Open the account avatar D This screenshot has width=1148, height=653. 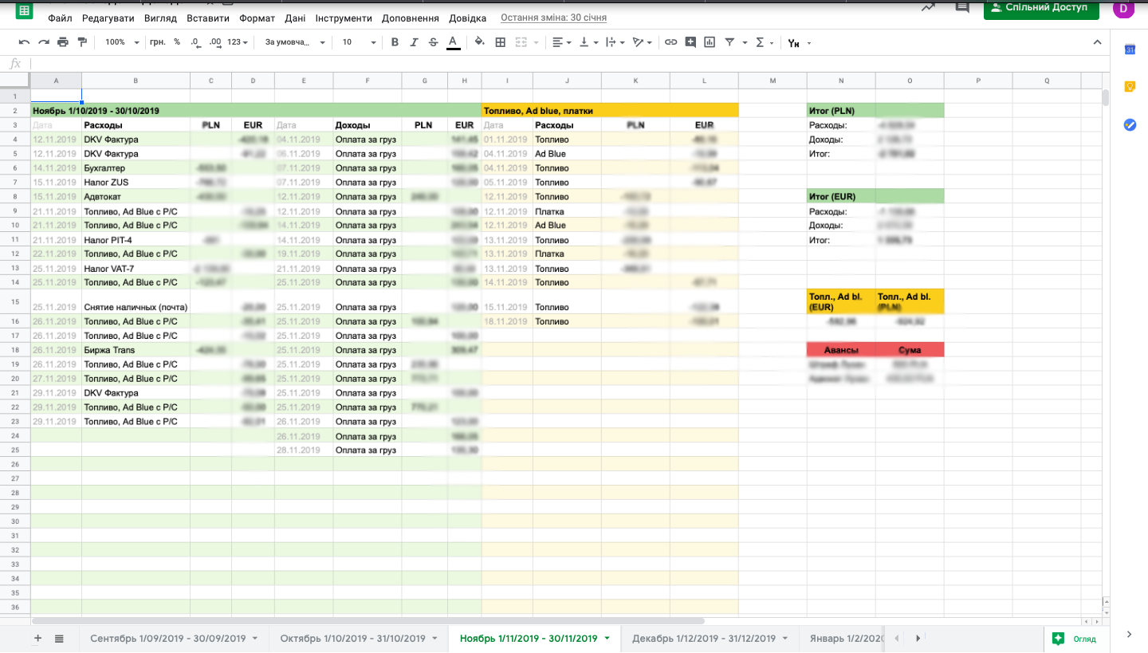click(1123, 9)
